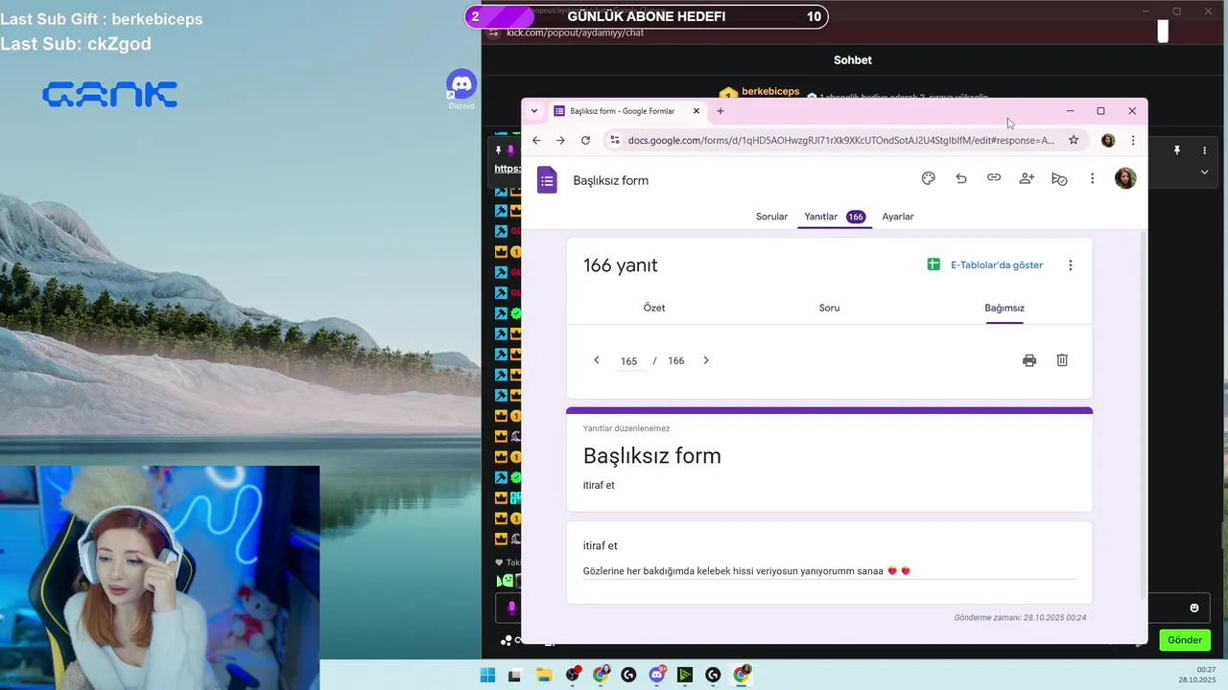
Task: Open Chrome profile avatar in toolbar
Action: (1108, 140)
